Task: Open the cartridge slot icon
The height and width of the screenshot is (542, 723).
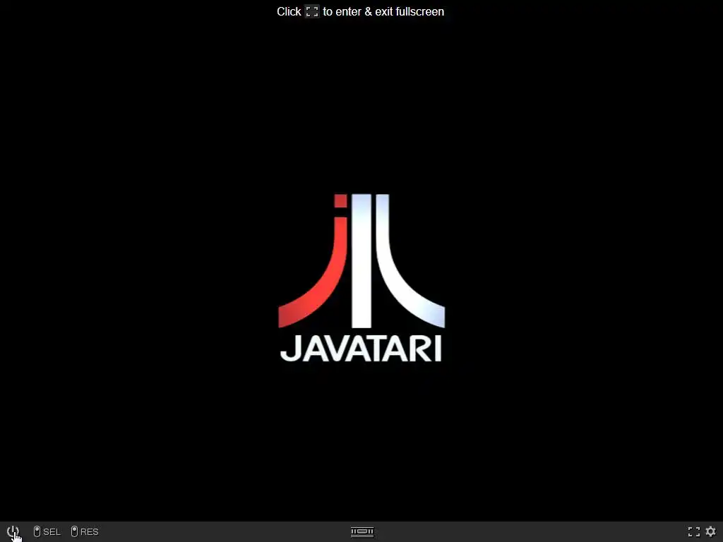Action: point(362,532)
